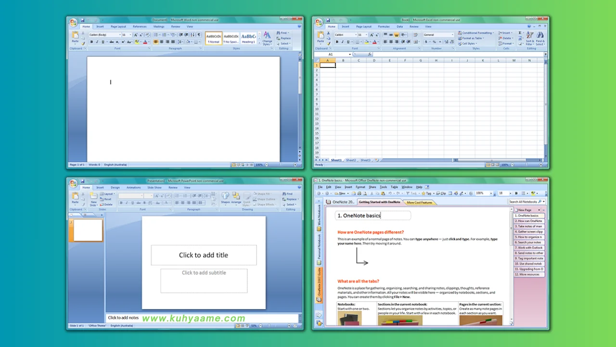Image resolution: width=616 pixels, height=347 pixels.
Task: Toggle Italic in Word's Font group
Action: tap(97, 42)
